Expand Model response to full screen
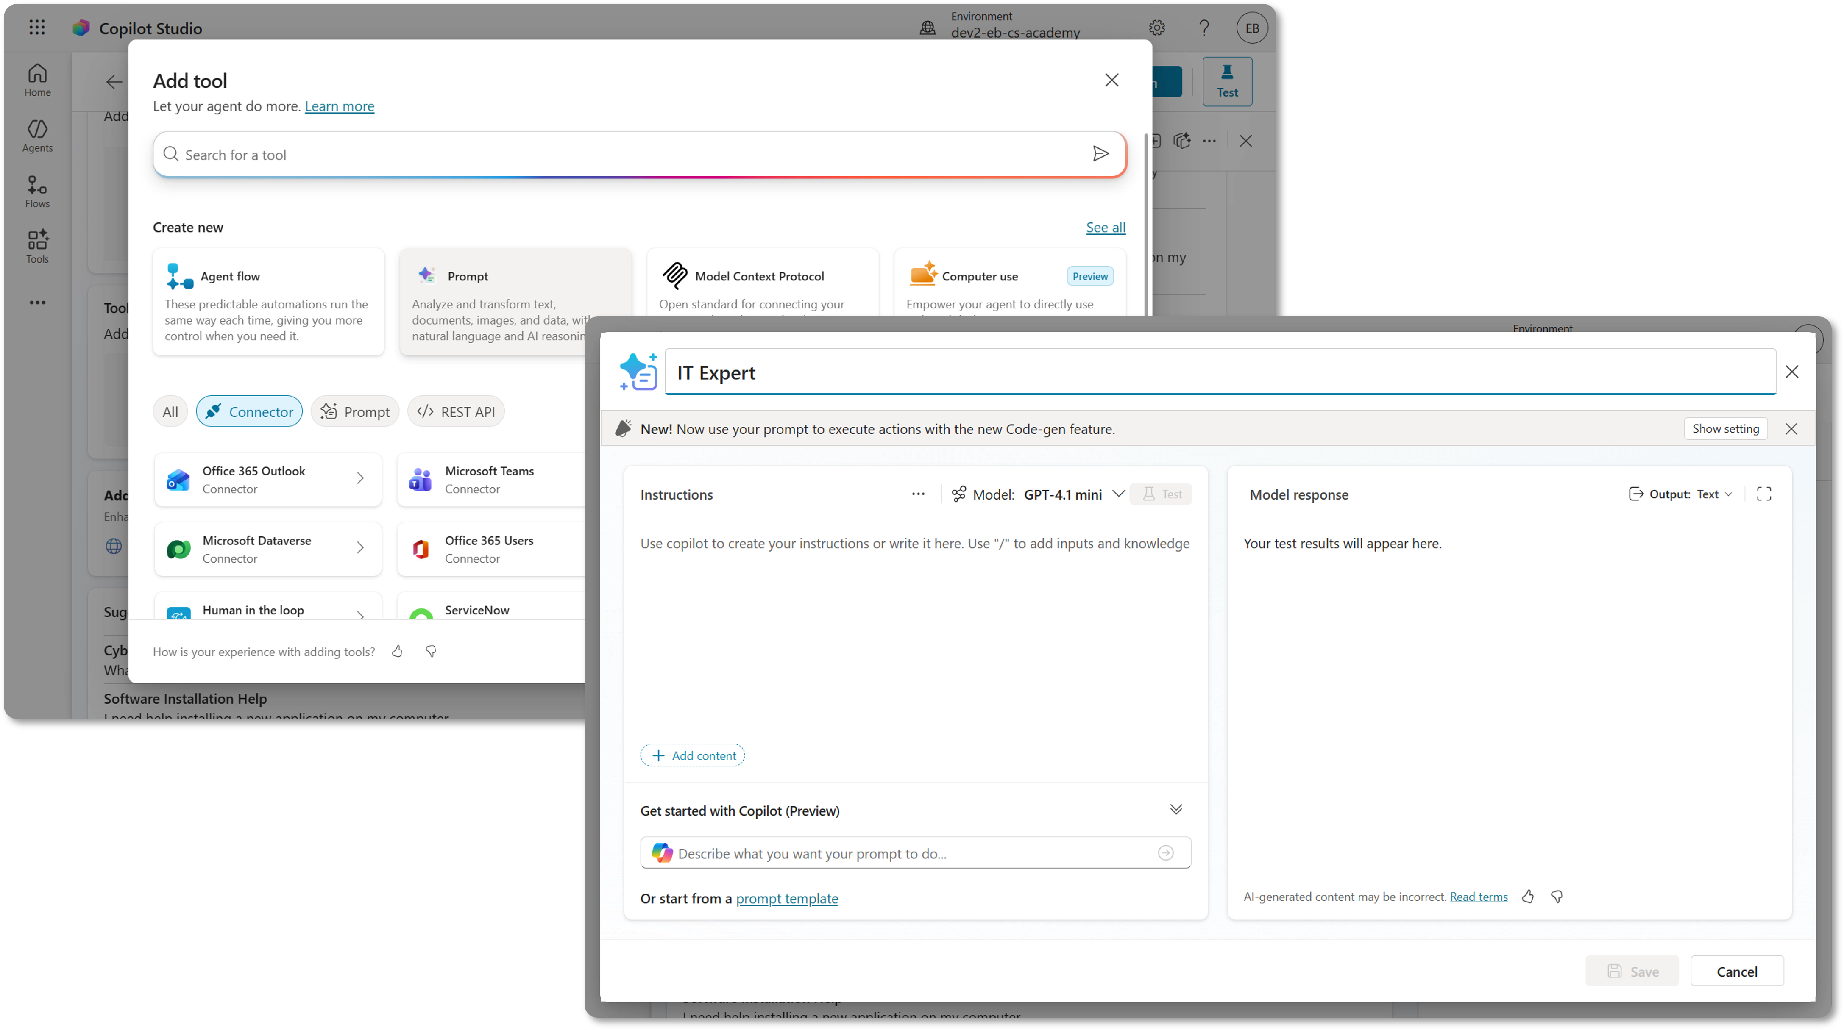 1764,494
